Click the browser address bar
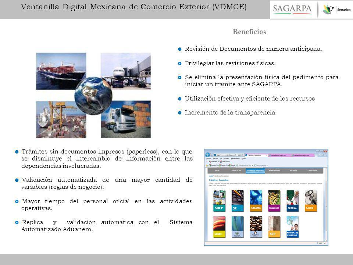Viewport: 353px width, 265px height. (x=229, y=155)
